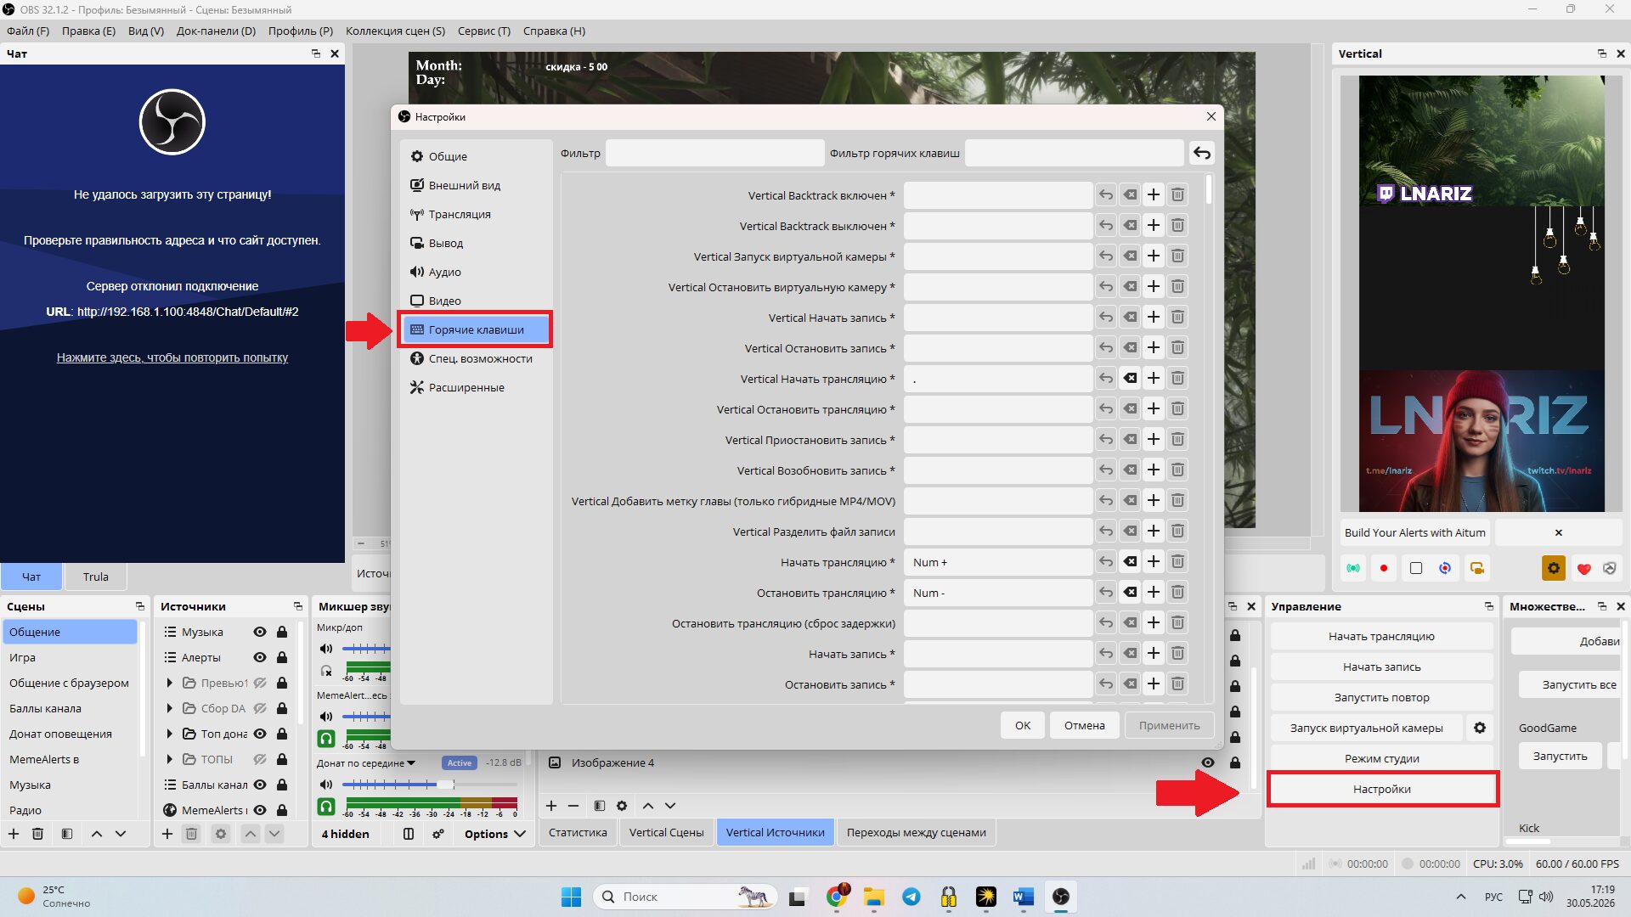Clear the Num + hotkey for Начать трансляцию
Image resolution: width=1631 pixels, height=917 pixels.
pos(1130,561)
